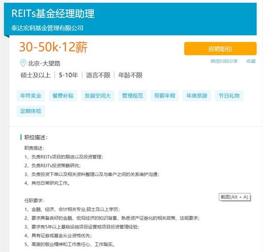Click line 高度的敬业精神和工作责任心

tap(70, 244)
